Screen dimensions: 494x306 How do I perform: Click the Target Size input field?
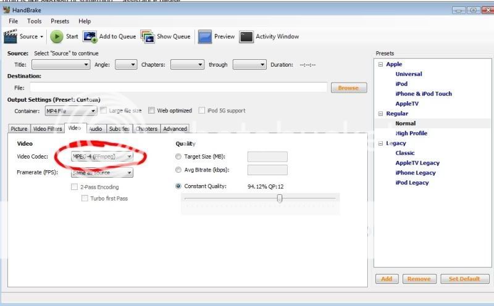(x=267, y=157)
